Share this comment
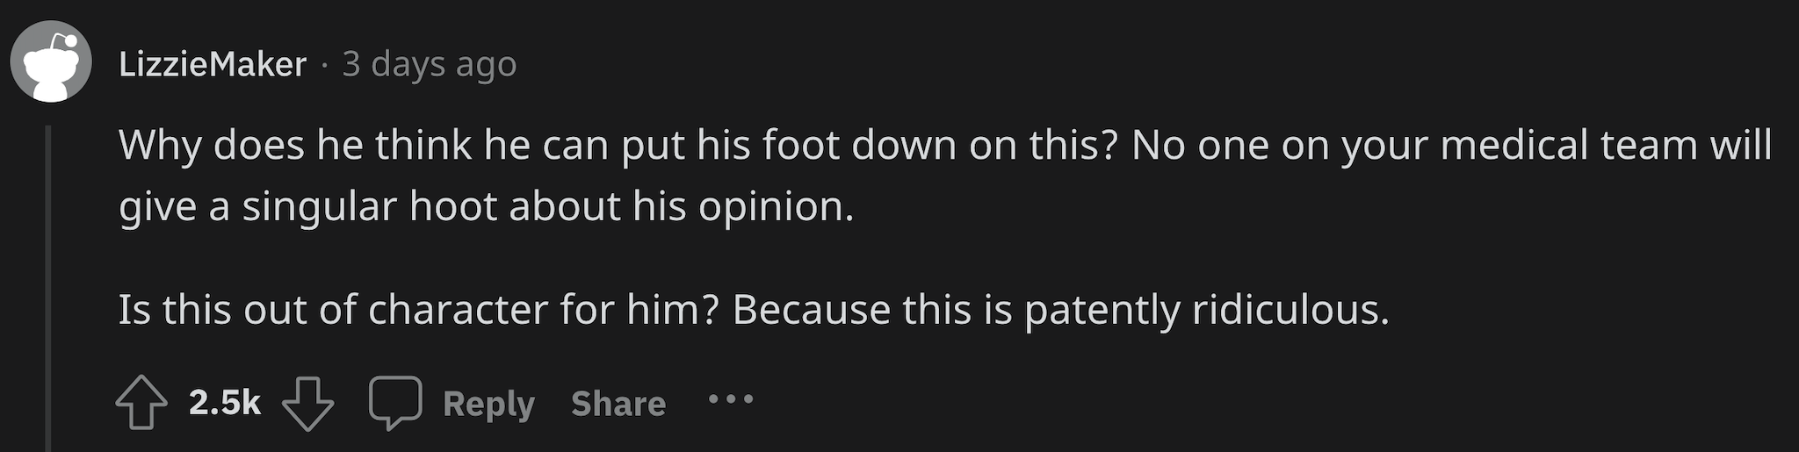Screen dimensions: 1799x452 (x=618, y=404)
